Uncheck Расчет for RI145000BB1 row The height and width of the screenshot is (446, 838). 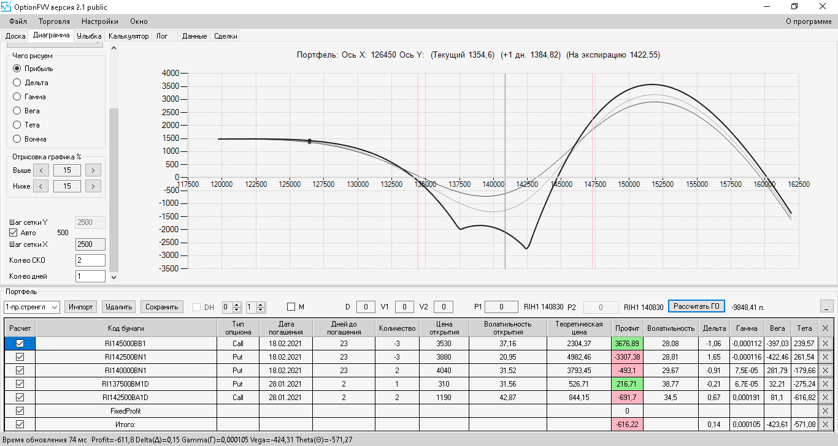20,344
